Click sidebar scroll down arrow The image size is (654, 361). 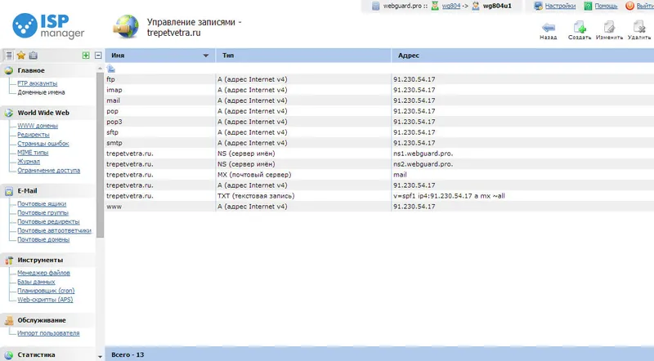point(100,356)
